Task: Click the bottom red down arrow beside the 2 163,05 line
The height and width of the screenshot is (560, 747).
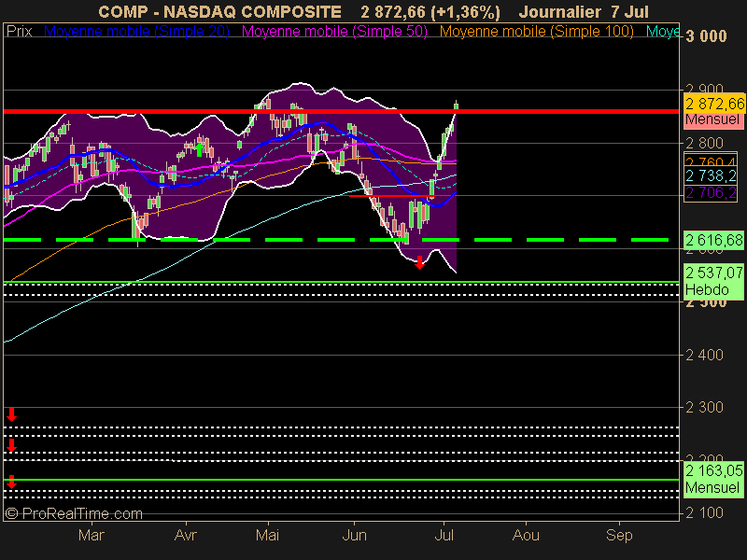Action: click(11, 482)
